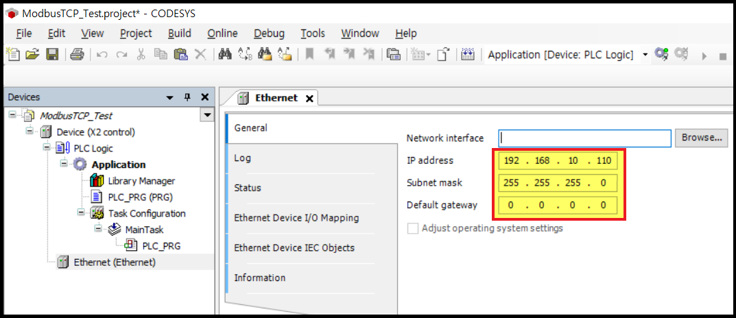736x318 pixels.
Task: Collapse the Application tree node
Action: tap(63, 164)
